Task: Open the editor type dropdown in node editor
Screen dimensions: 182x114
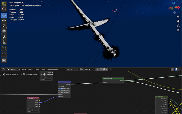Action: (x=3, y=69)
